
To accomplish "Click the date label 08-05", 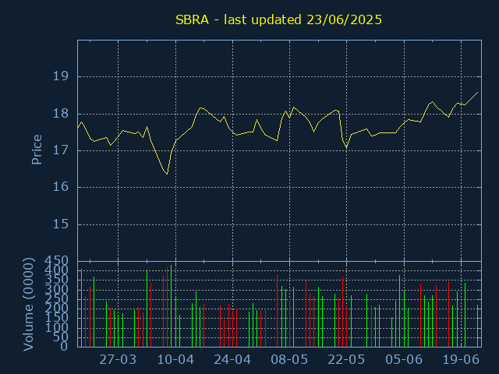I will click(289, 360).
